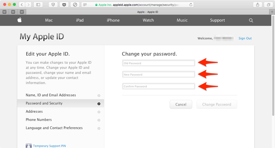Focus the Old Password field

[158, 63]
